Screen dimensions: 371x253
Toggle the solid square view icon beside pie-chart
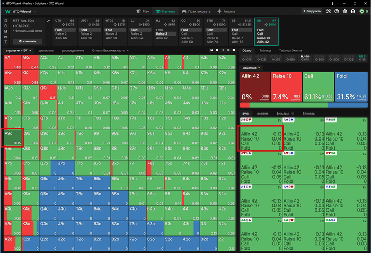coord(217,50)
